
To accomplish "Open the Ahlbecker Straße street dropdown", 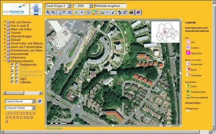I will point(34,108).
